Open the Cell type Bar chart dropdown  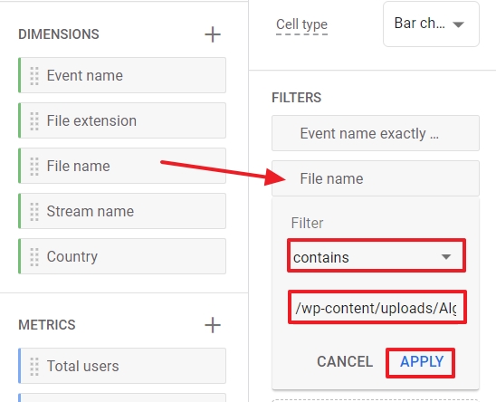(431, 24)
